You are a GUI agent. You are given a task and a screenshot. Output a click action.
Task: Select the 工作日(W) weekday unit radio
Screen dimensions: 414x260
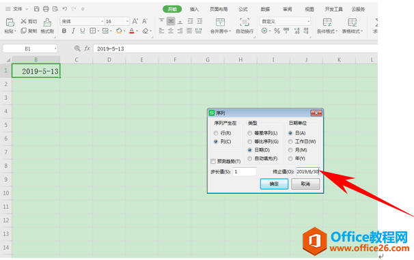[290, 142]
